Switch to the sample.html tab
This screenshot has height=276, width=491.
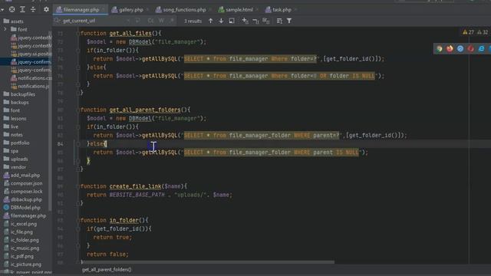coord(239,10)
